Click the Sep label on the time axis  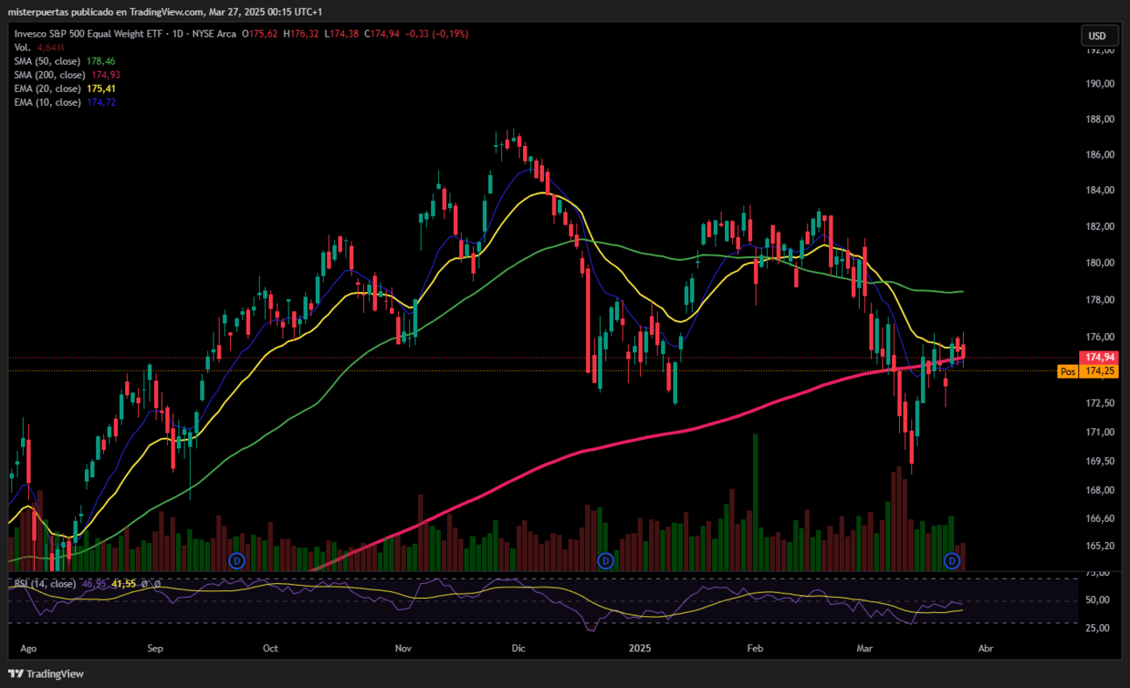[155, 649]
